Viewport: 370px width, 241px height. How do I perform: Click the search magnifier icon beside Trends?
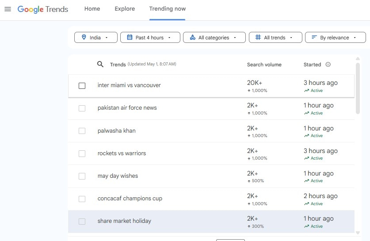(x=100, y=64)
